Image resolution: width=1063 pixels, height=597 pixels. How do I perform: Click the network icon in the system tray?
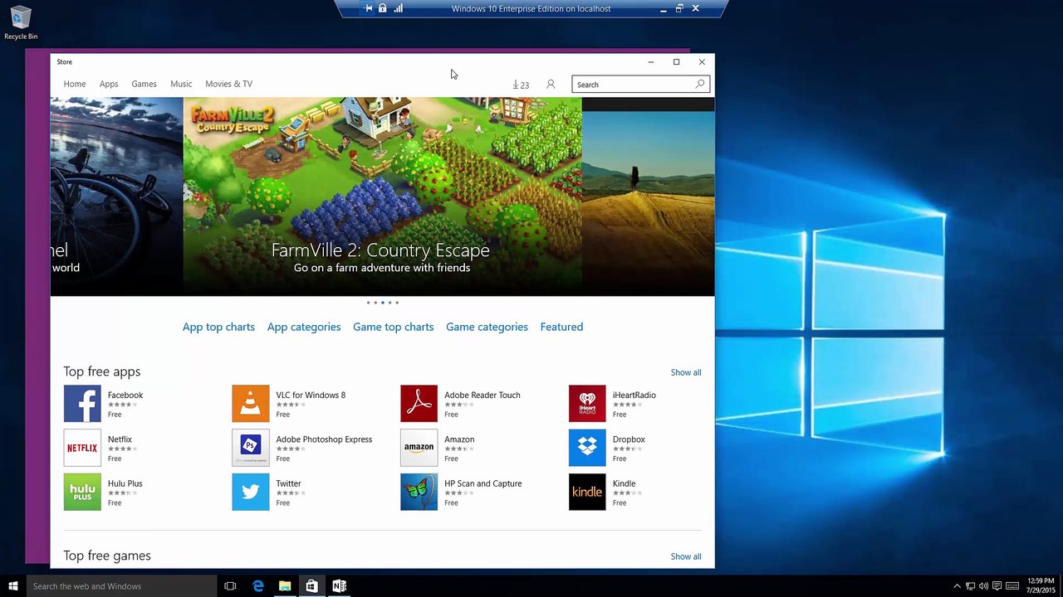[970, 586]
